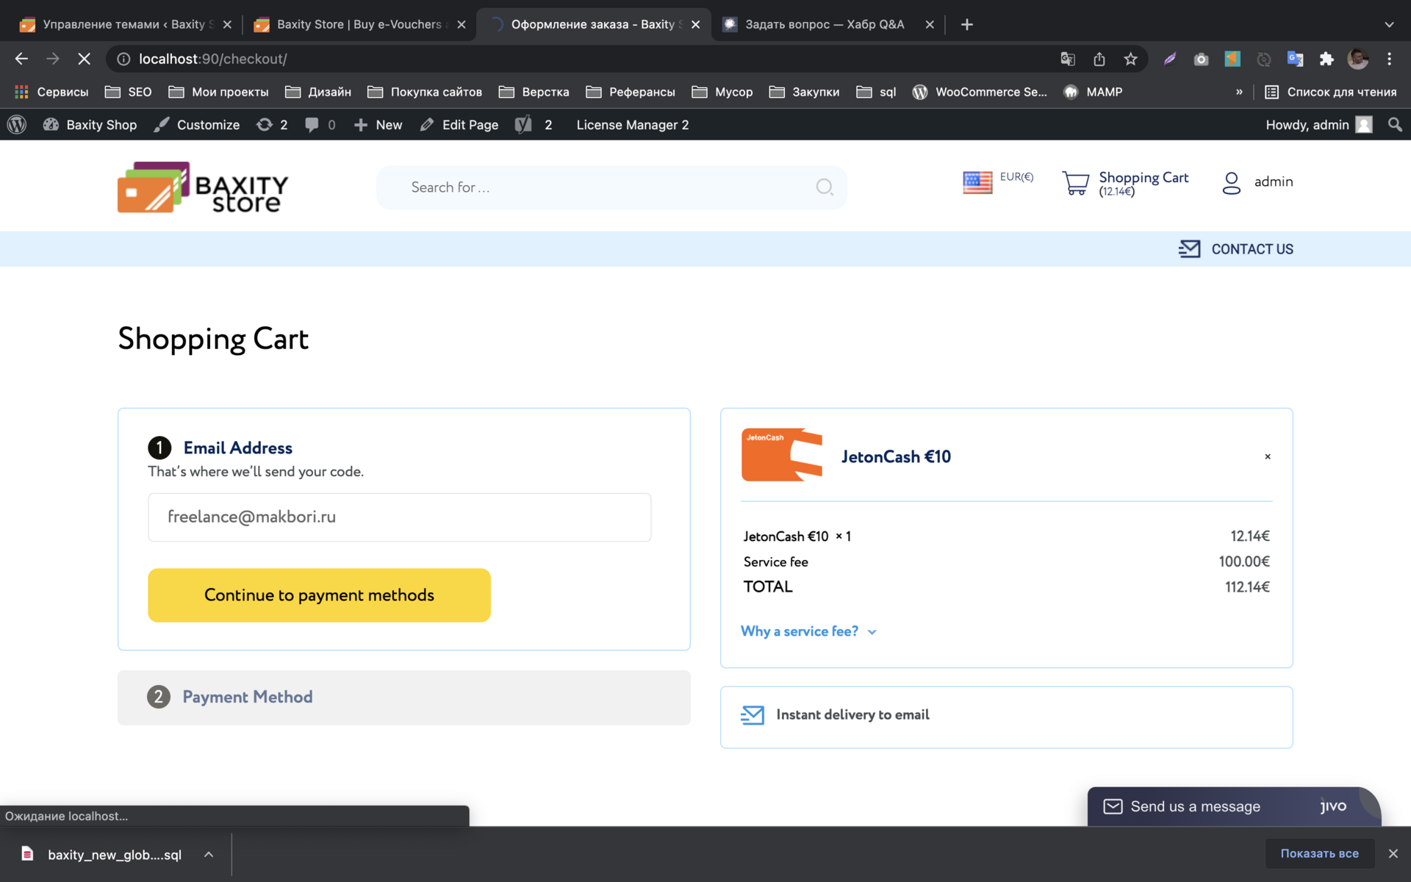Open Send us a message chat
Image resolution: width=1411 pixels, height=882 pixels.
click(x=1234, y=806)
